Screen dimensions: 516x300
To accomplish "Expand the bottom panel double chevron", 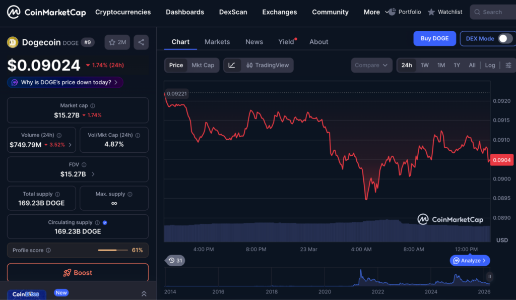I will (x=144, y=293).
